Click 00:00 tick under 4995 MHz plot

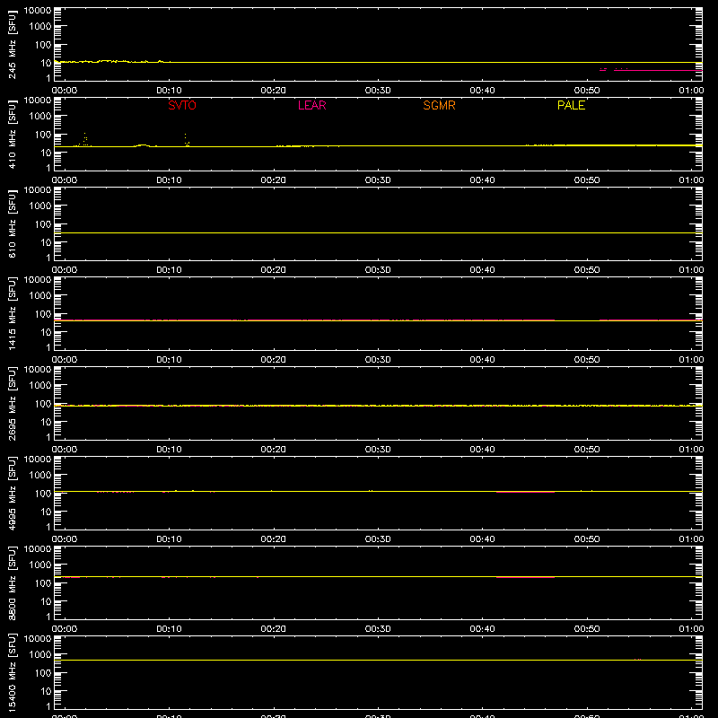[x=65, y=539]
